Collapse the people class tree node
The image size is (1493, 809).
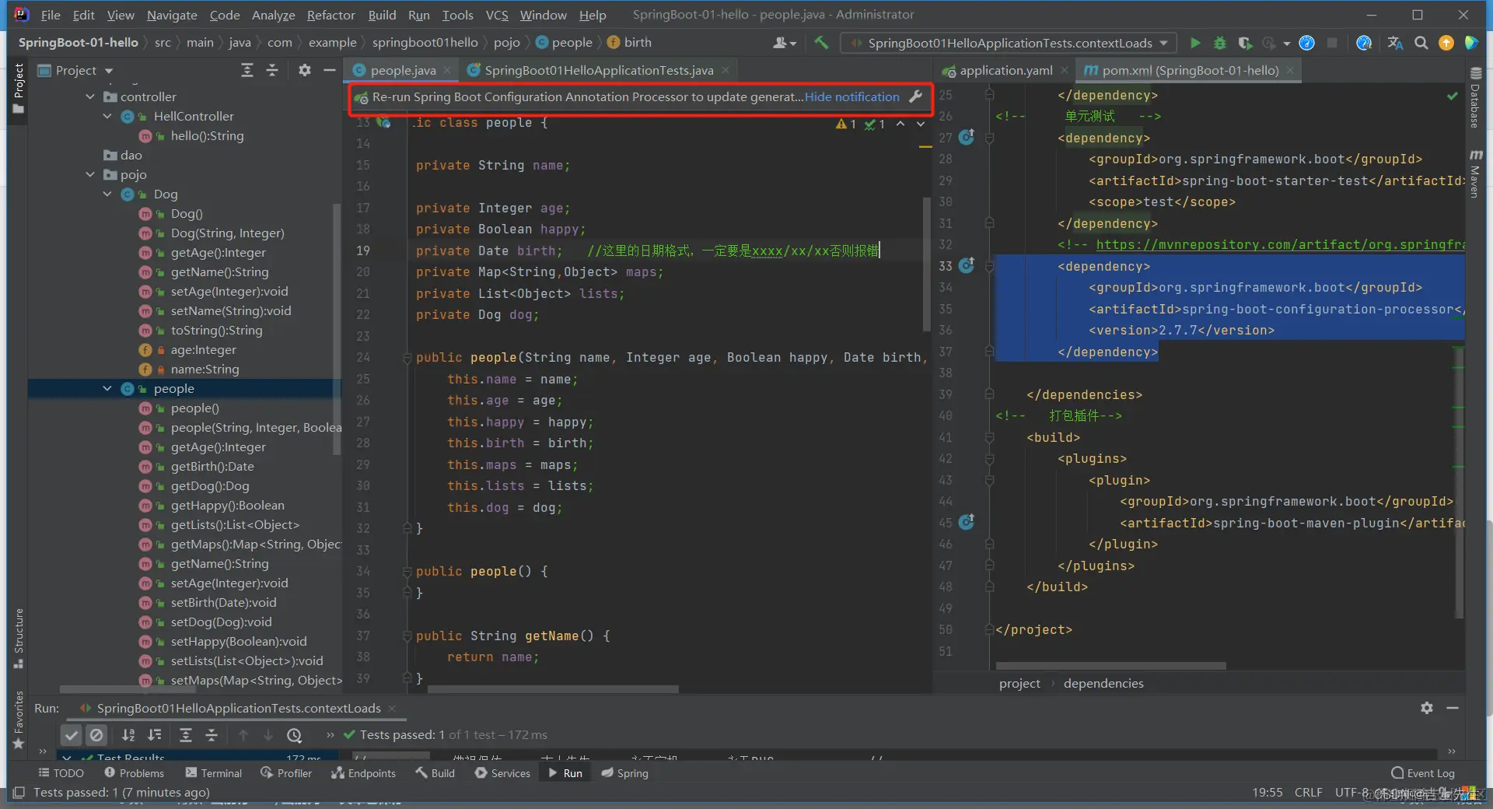pos(107,389)
